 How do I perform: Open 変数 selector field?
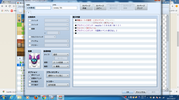click(x=56, y=29)
